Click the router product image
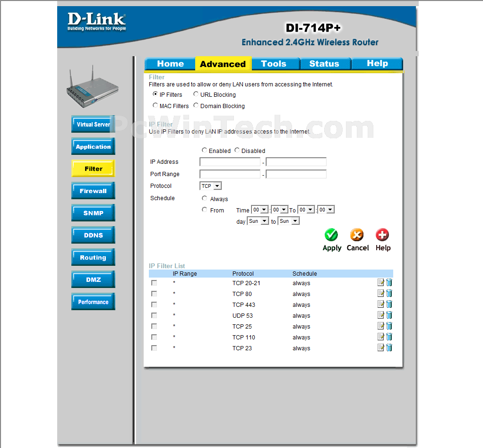The image size is (483, 448). pyautogui.click(x=93, y=87)
